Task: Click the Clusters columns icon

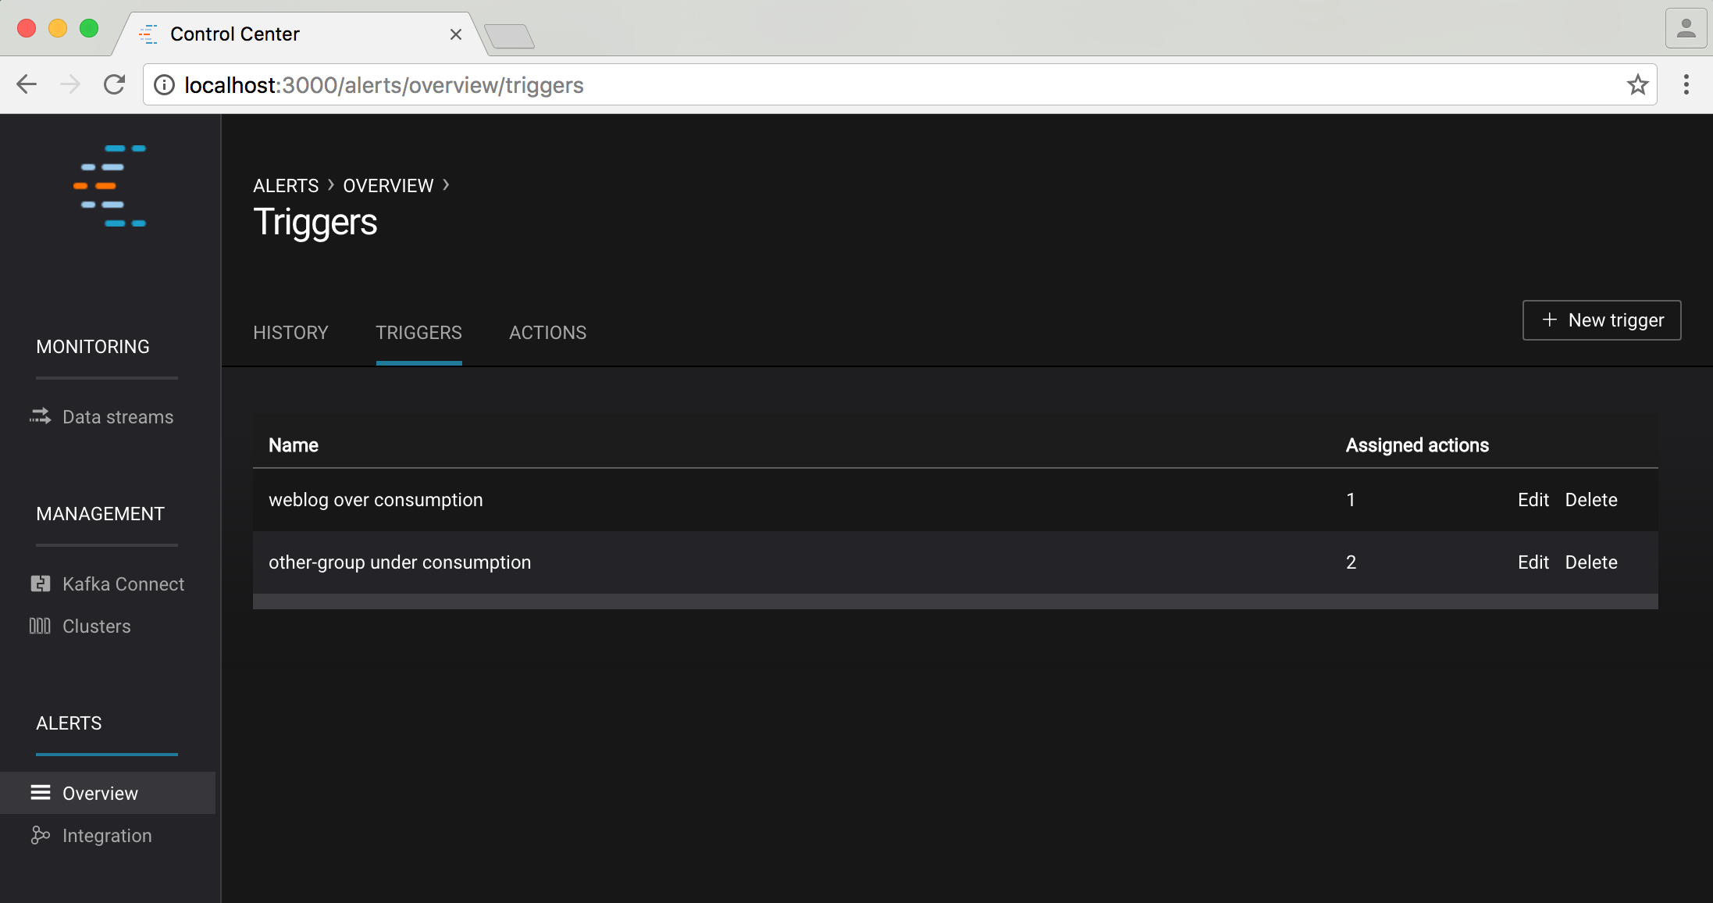Action: coord(40,626)
